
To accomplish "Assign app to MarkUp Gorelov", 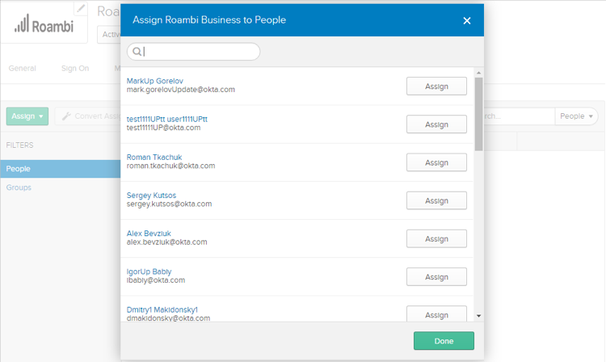I will (436, 86).
